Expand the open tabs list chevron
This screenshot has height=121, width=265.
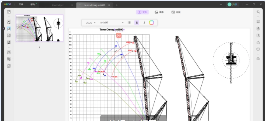[221, 4]
